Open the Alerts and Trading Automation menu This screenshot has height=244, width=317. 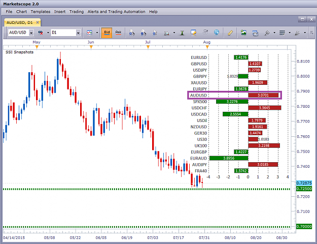click(117, 12)
